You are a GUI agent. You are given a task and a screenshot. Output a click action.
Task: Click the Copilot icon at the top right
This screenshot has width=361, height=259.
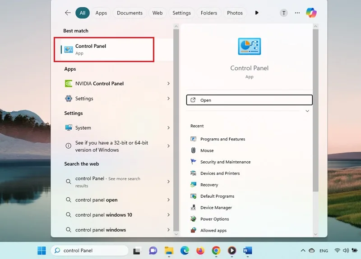click(x=311, y=13)
